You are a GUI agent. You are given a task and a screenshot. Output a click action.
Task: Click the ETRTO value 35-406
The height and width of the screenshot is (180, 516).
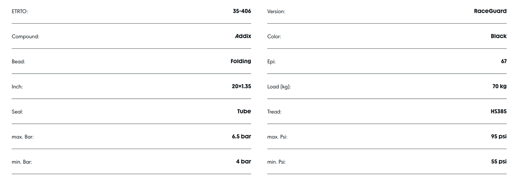(242, 11)
